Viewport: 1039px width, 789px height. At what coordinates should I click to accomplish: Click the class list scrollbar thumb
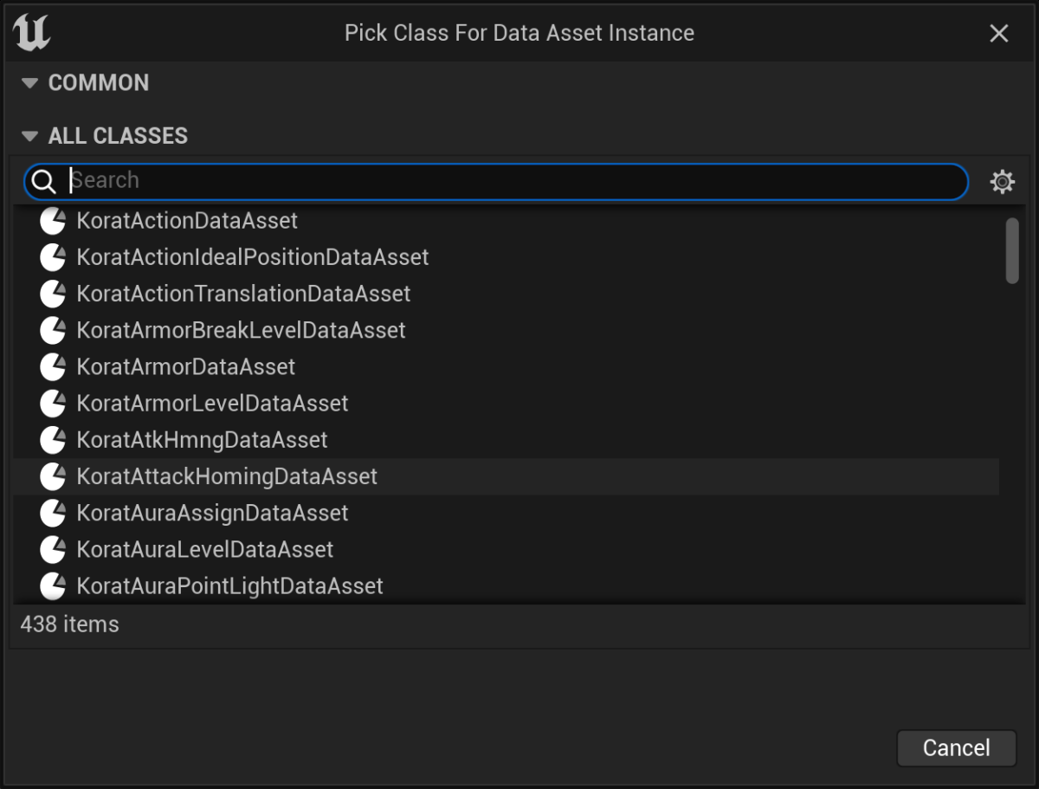[1012, 250]
